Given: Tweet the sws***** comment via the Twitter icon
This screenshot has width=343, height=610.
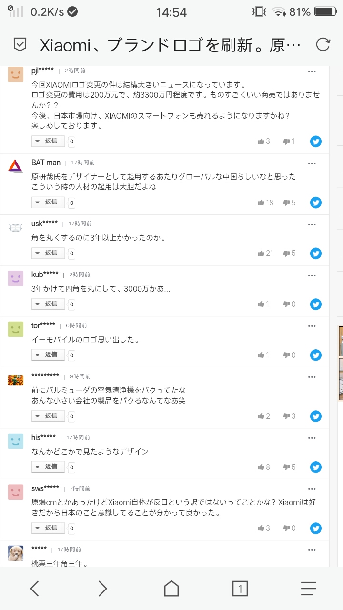Looking at the screenshot, I should 316,528.
